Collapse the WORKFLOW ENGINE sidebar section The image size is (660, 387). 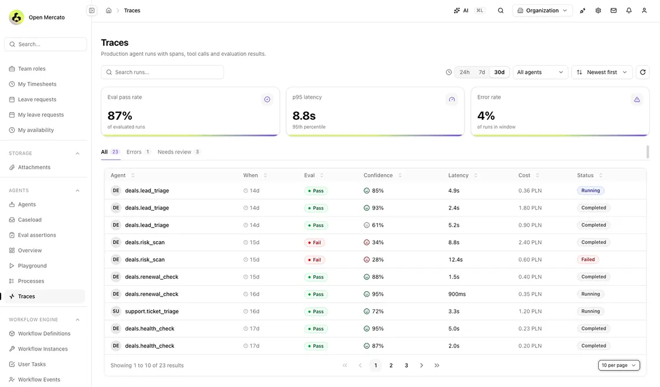click(77, 320)
